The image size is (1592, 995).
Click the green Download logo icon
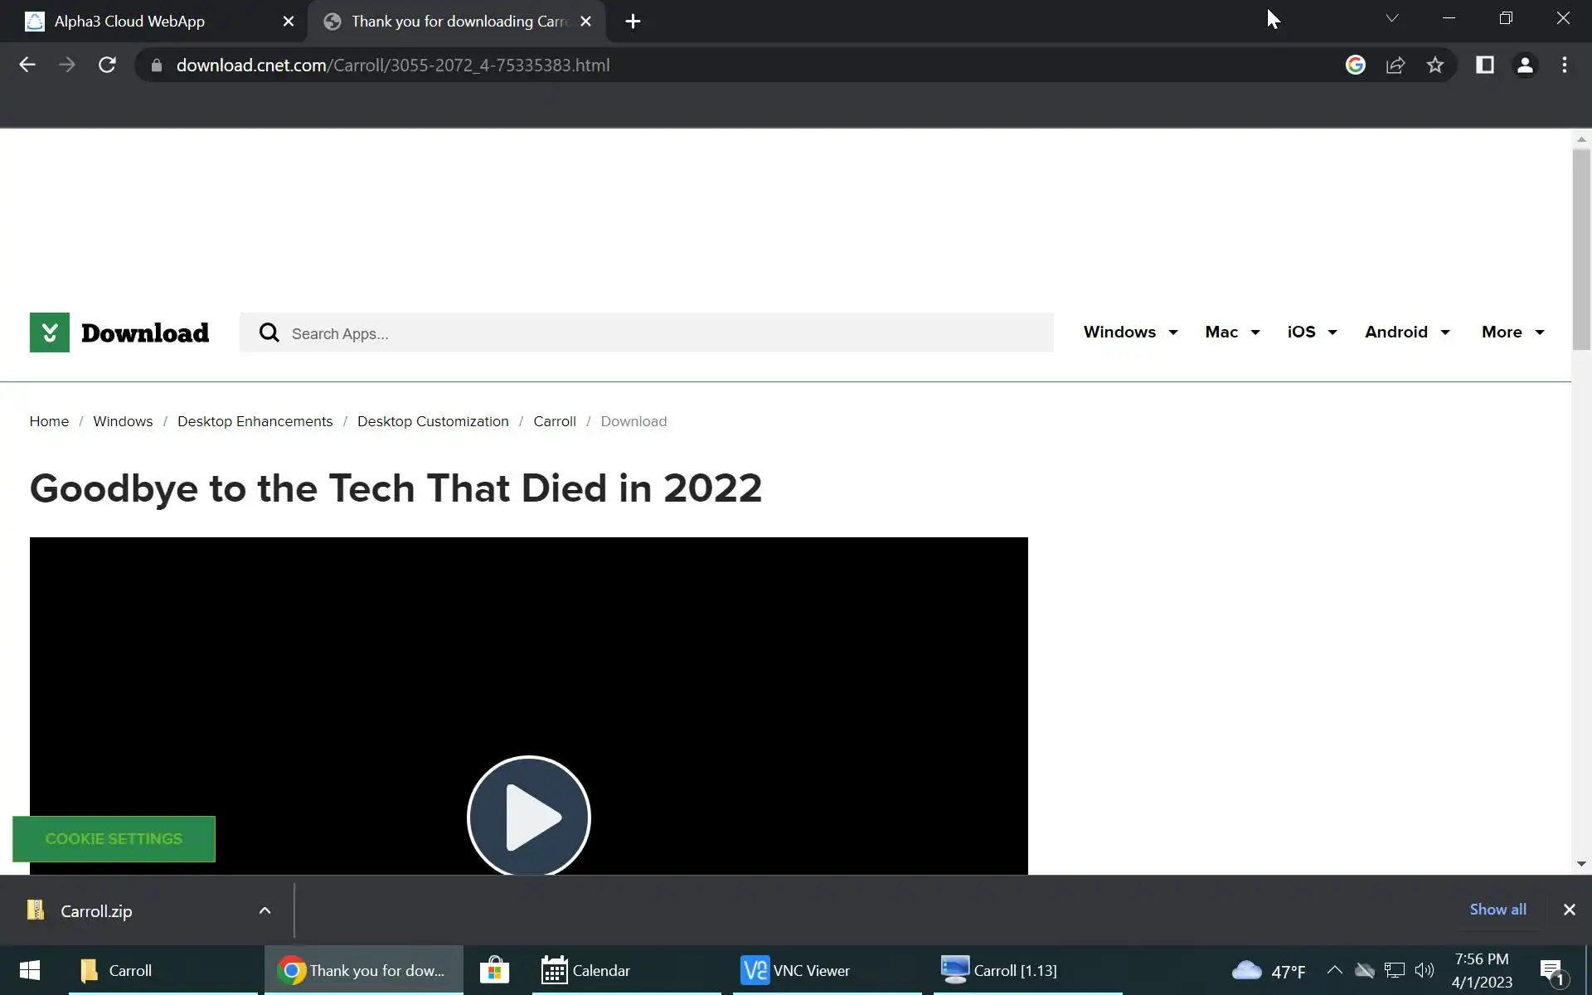click(x=50, y=332)
